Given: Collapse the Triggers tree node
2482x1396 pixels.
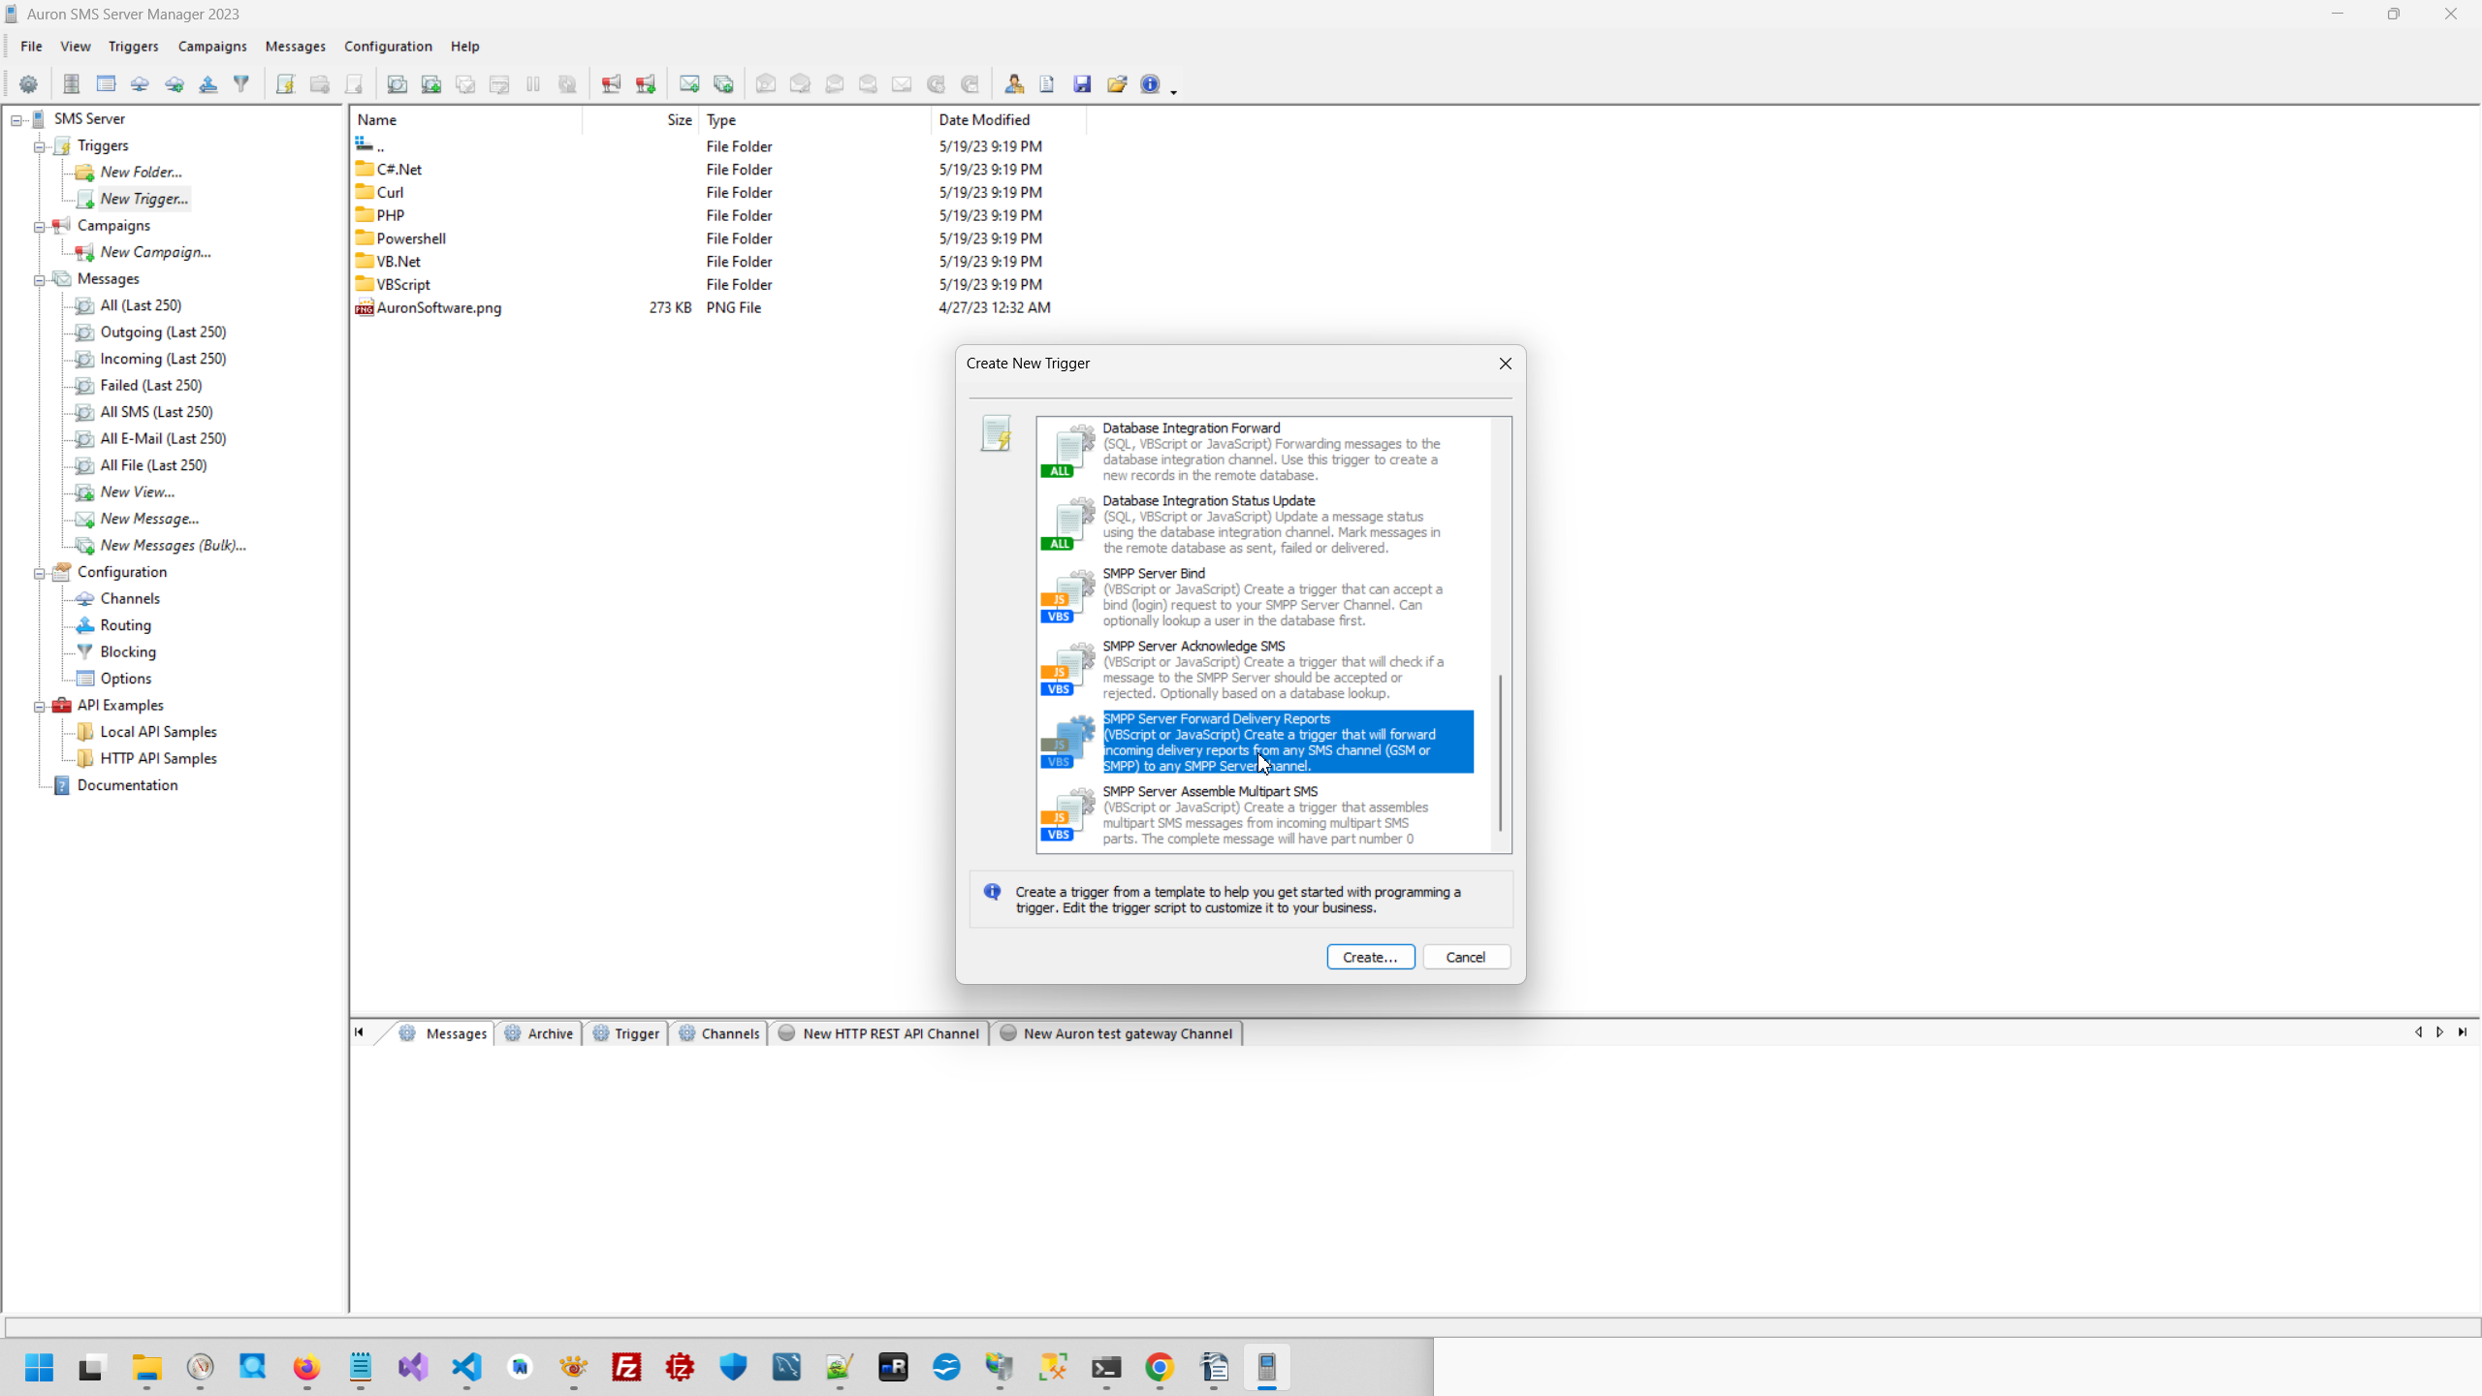Looking at the screenshot, I should (40, 146).
